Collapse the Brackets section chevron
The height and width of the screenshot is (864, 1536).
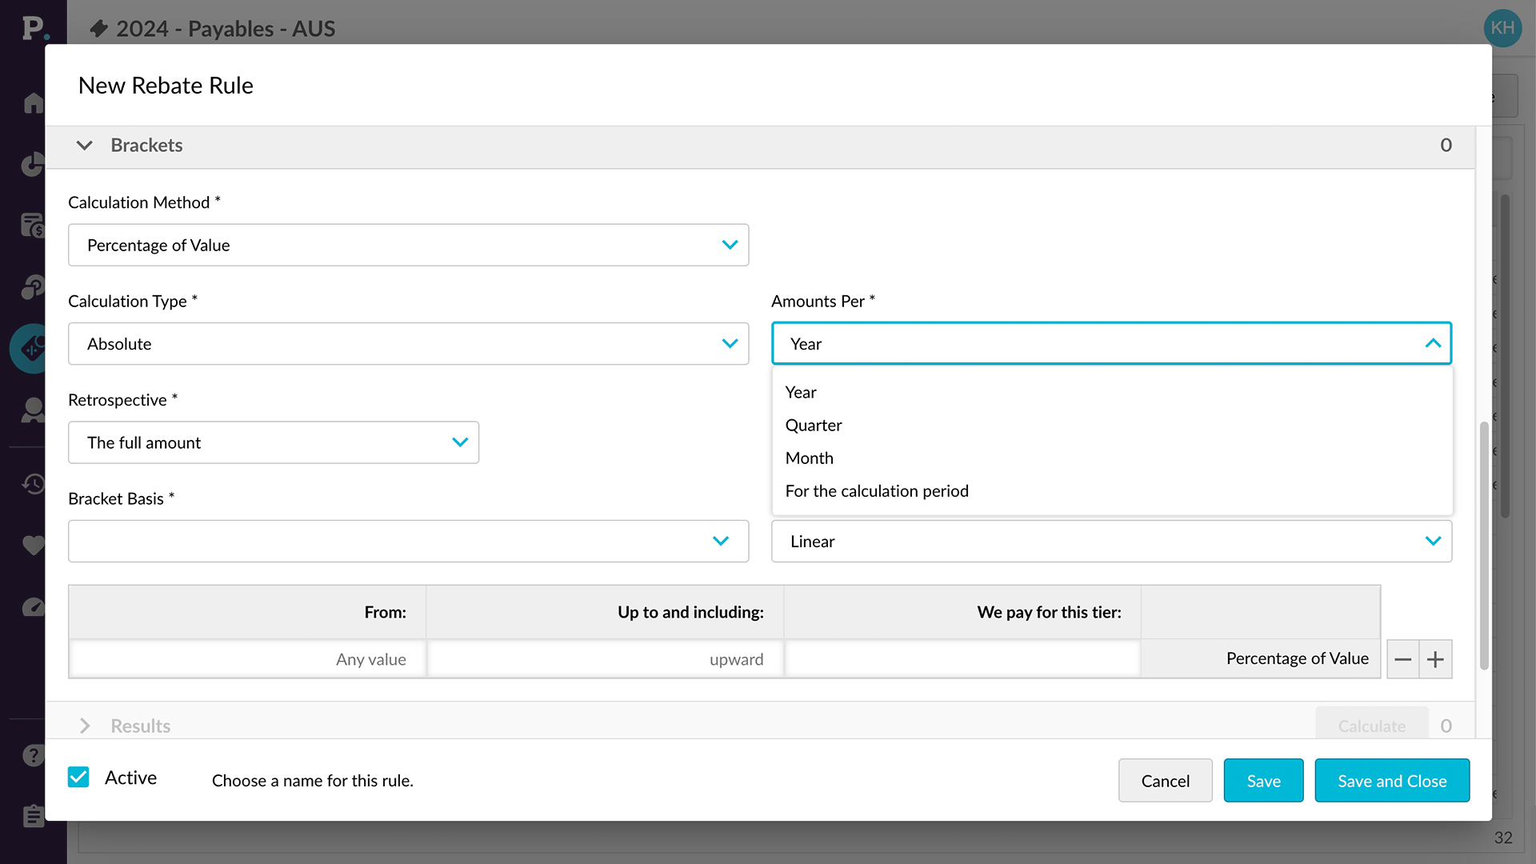point(84,146)
